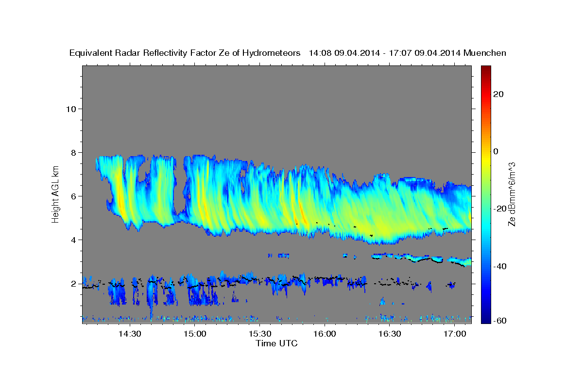Click the '10' height axis tick label

pyautogui.click(x=71, y=109)
